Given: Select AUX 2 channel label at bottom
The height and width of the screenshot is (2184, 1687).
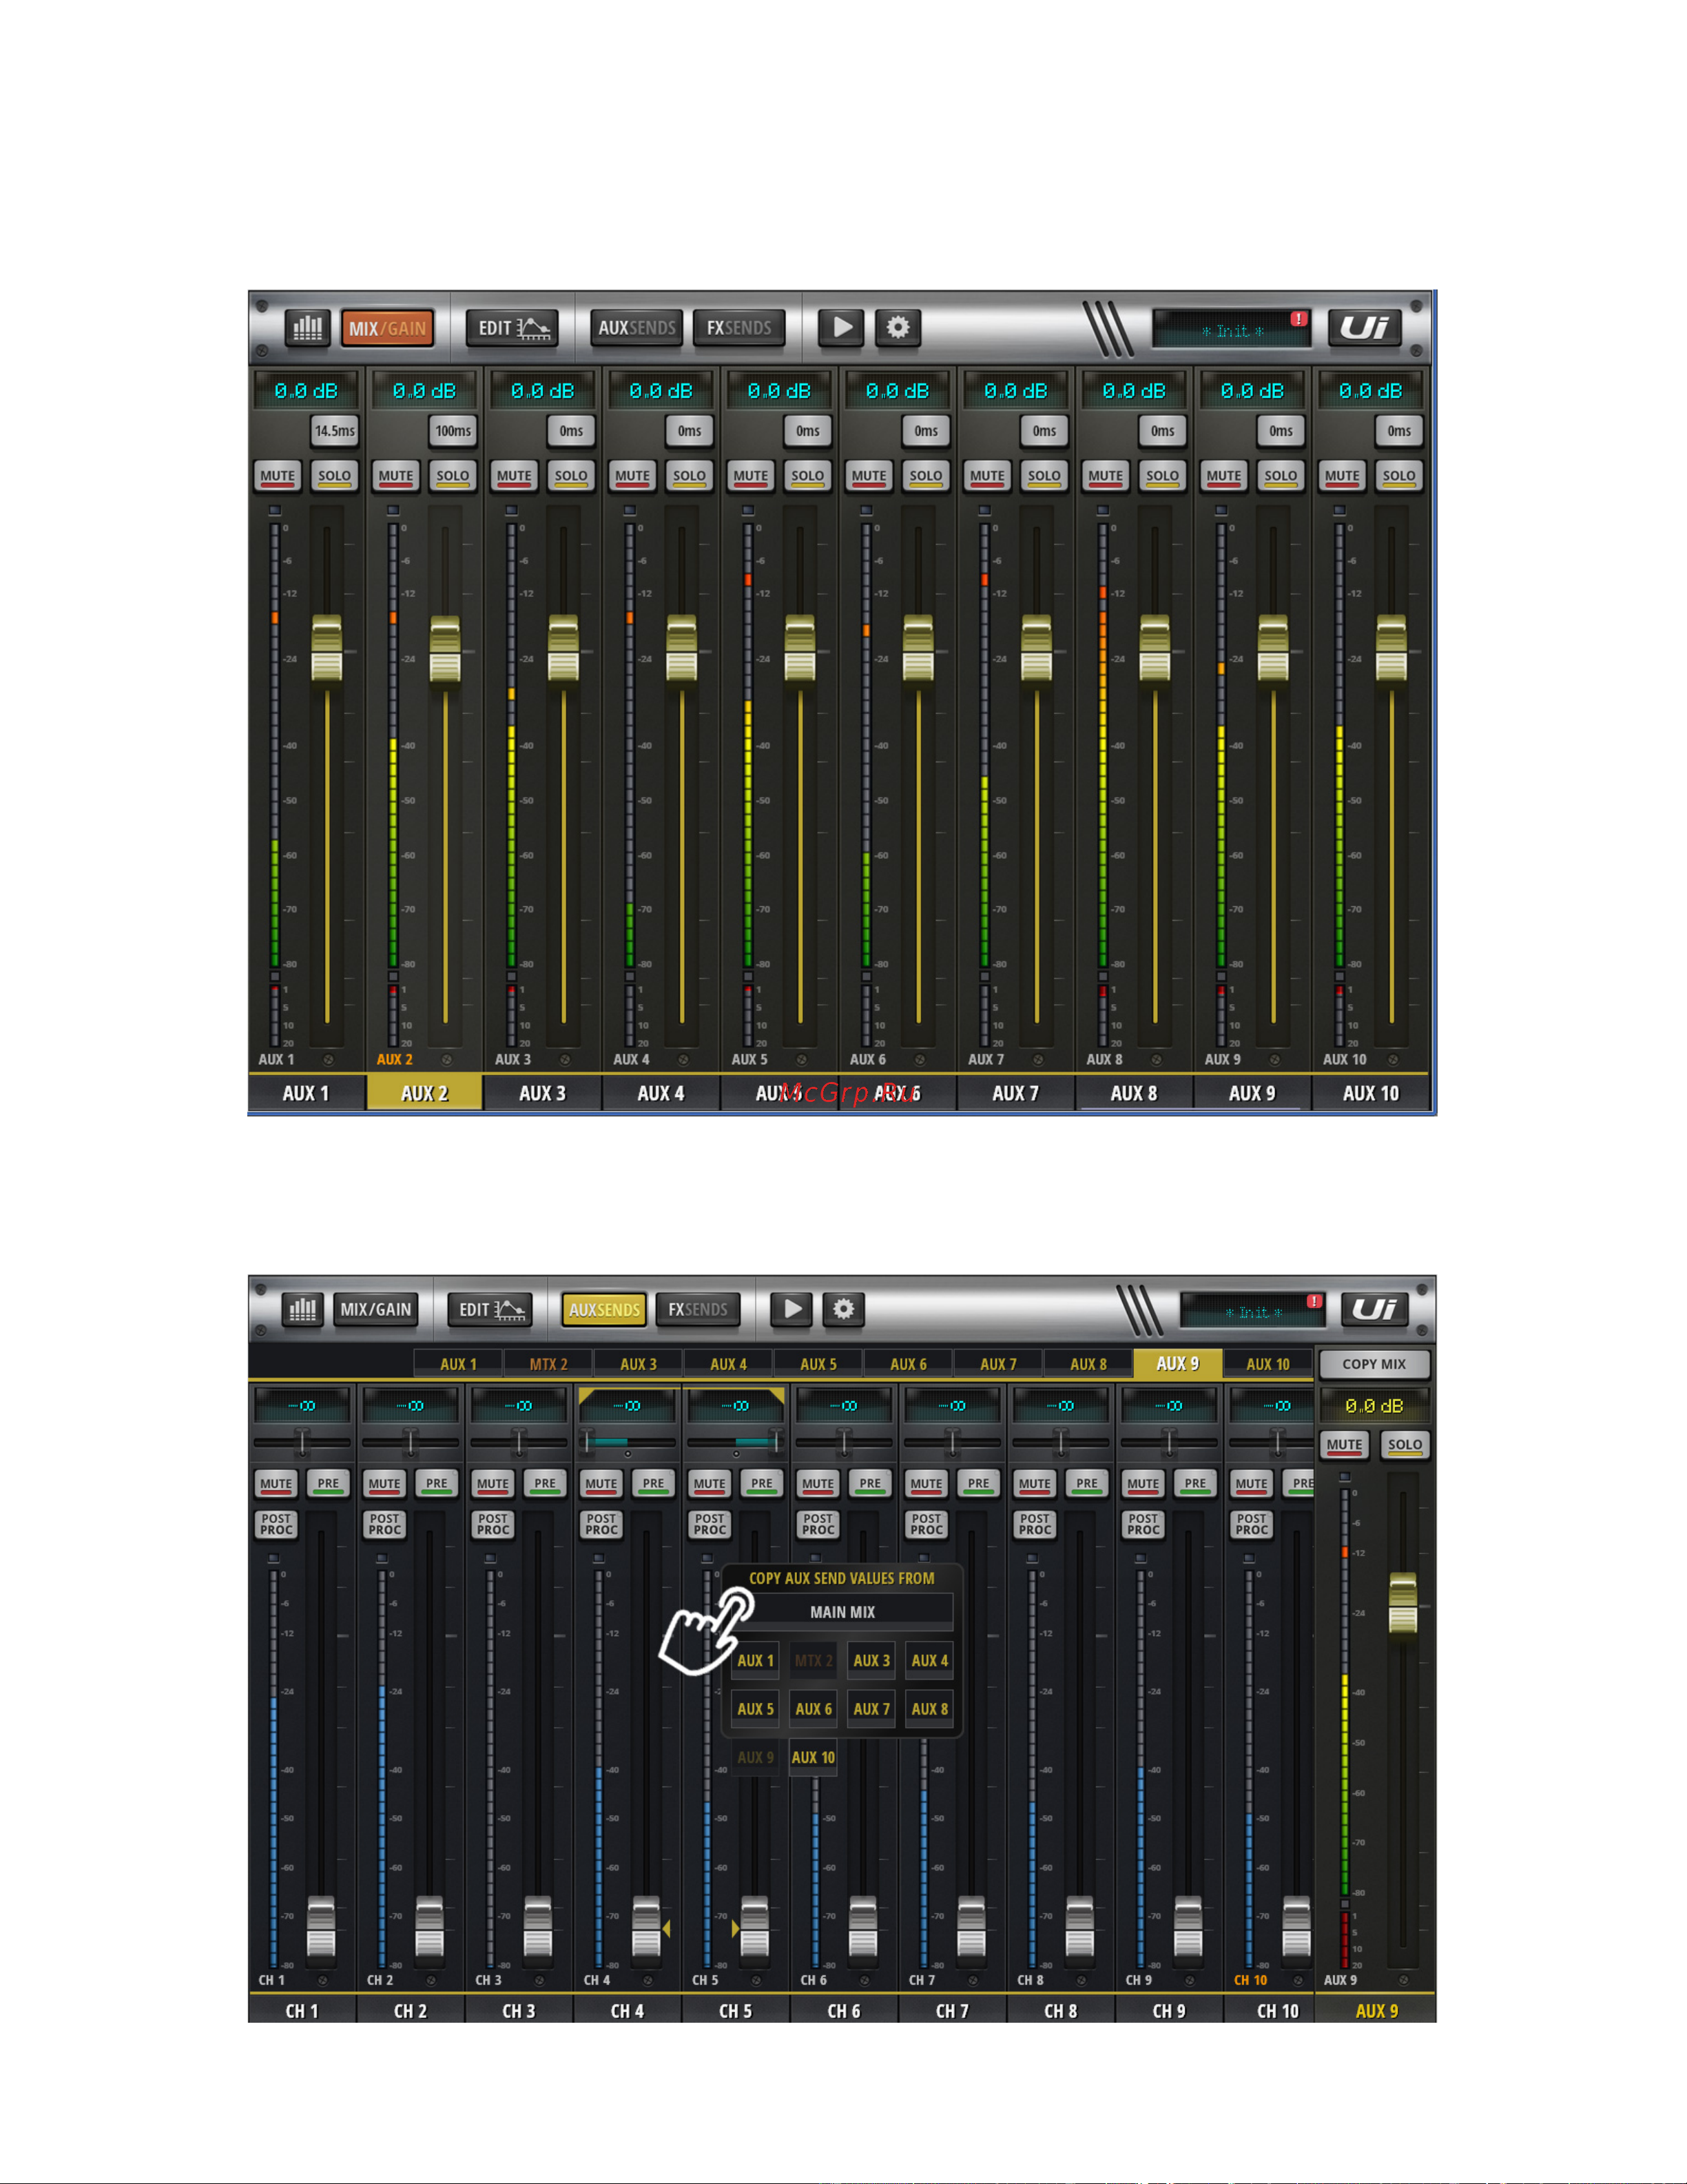Looking at the screenshot, I should click(x=425, y=1093).
